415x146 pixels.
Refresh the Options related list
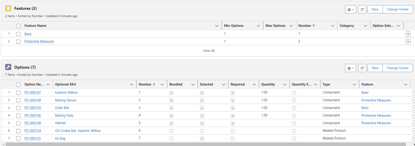[362, 68]
